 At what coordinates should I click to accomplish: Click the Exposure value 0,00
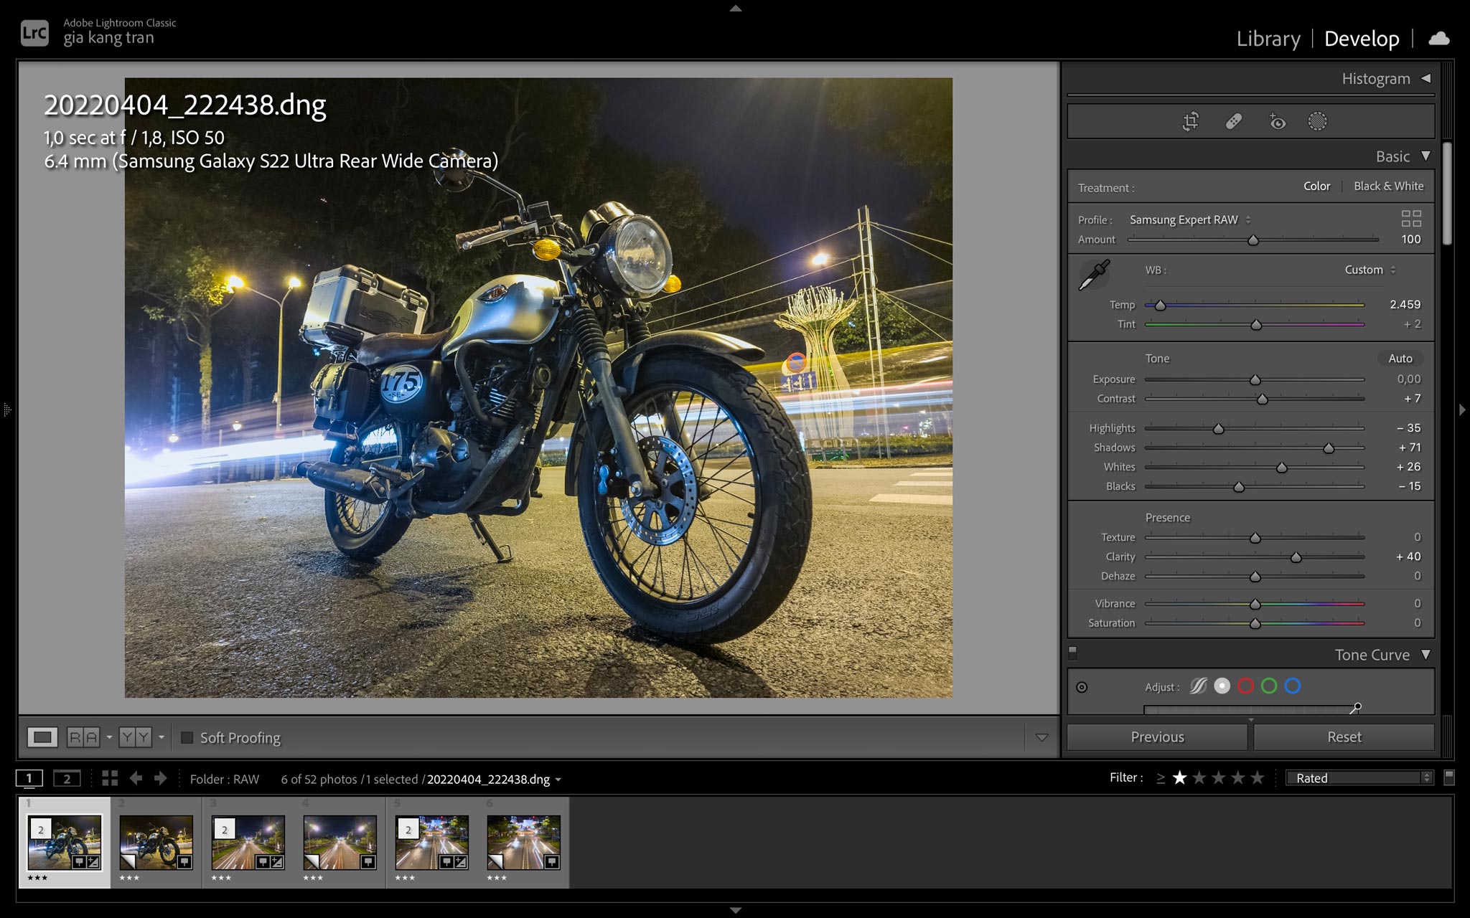[x=1408, y=379]
